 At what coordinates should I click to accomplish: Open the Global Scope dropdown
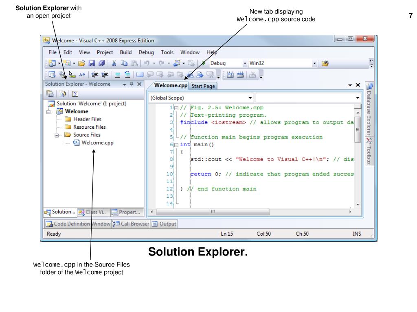pyautogui.click(x=250, y=98)
